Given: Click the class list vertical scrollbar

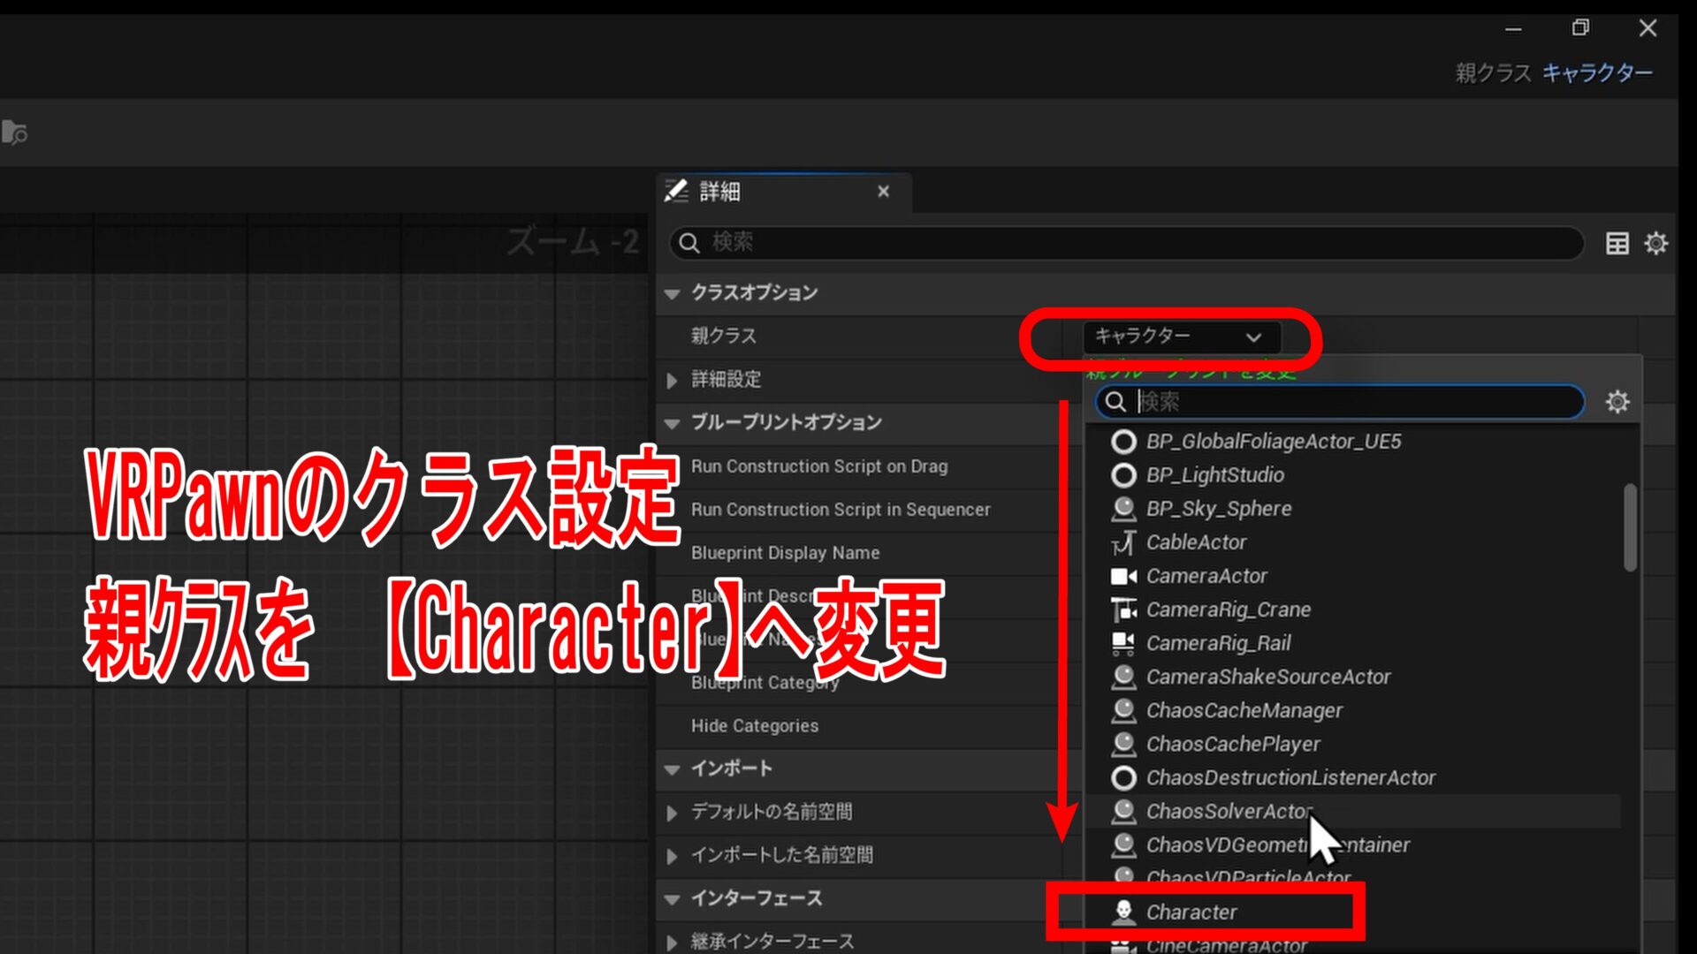Looking at the screenshot, I should tap(1630, 528).
